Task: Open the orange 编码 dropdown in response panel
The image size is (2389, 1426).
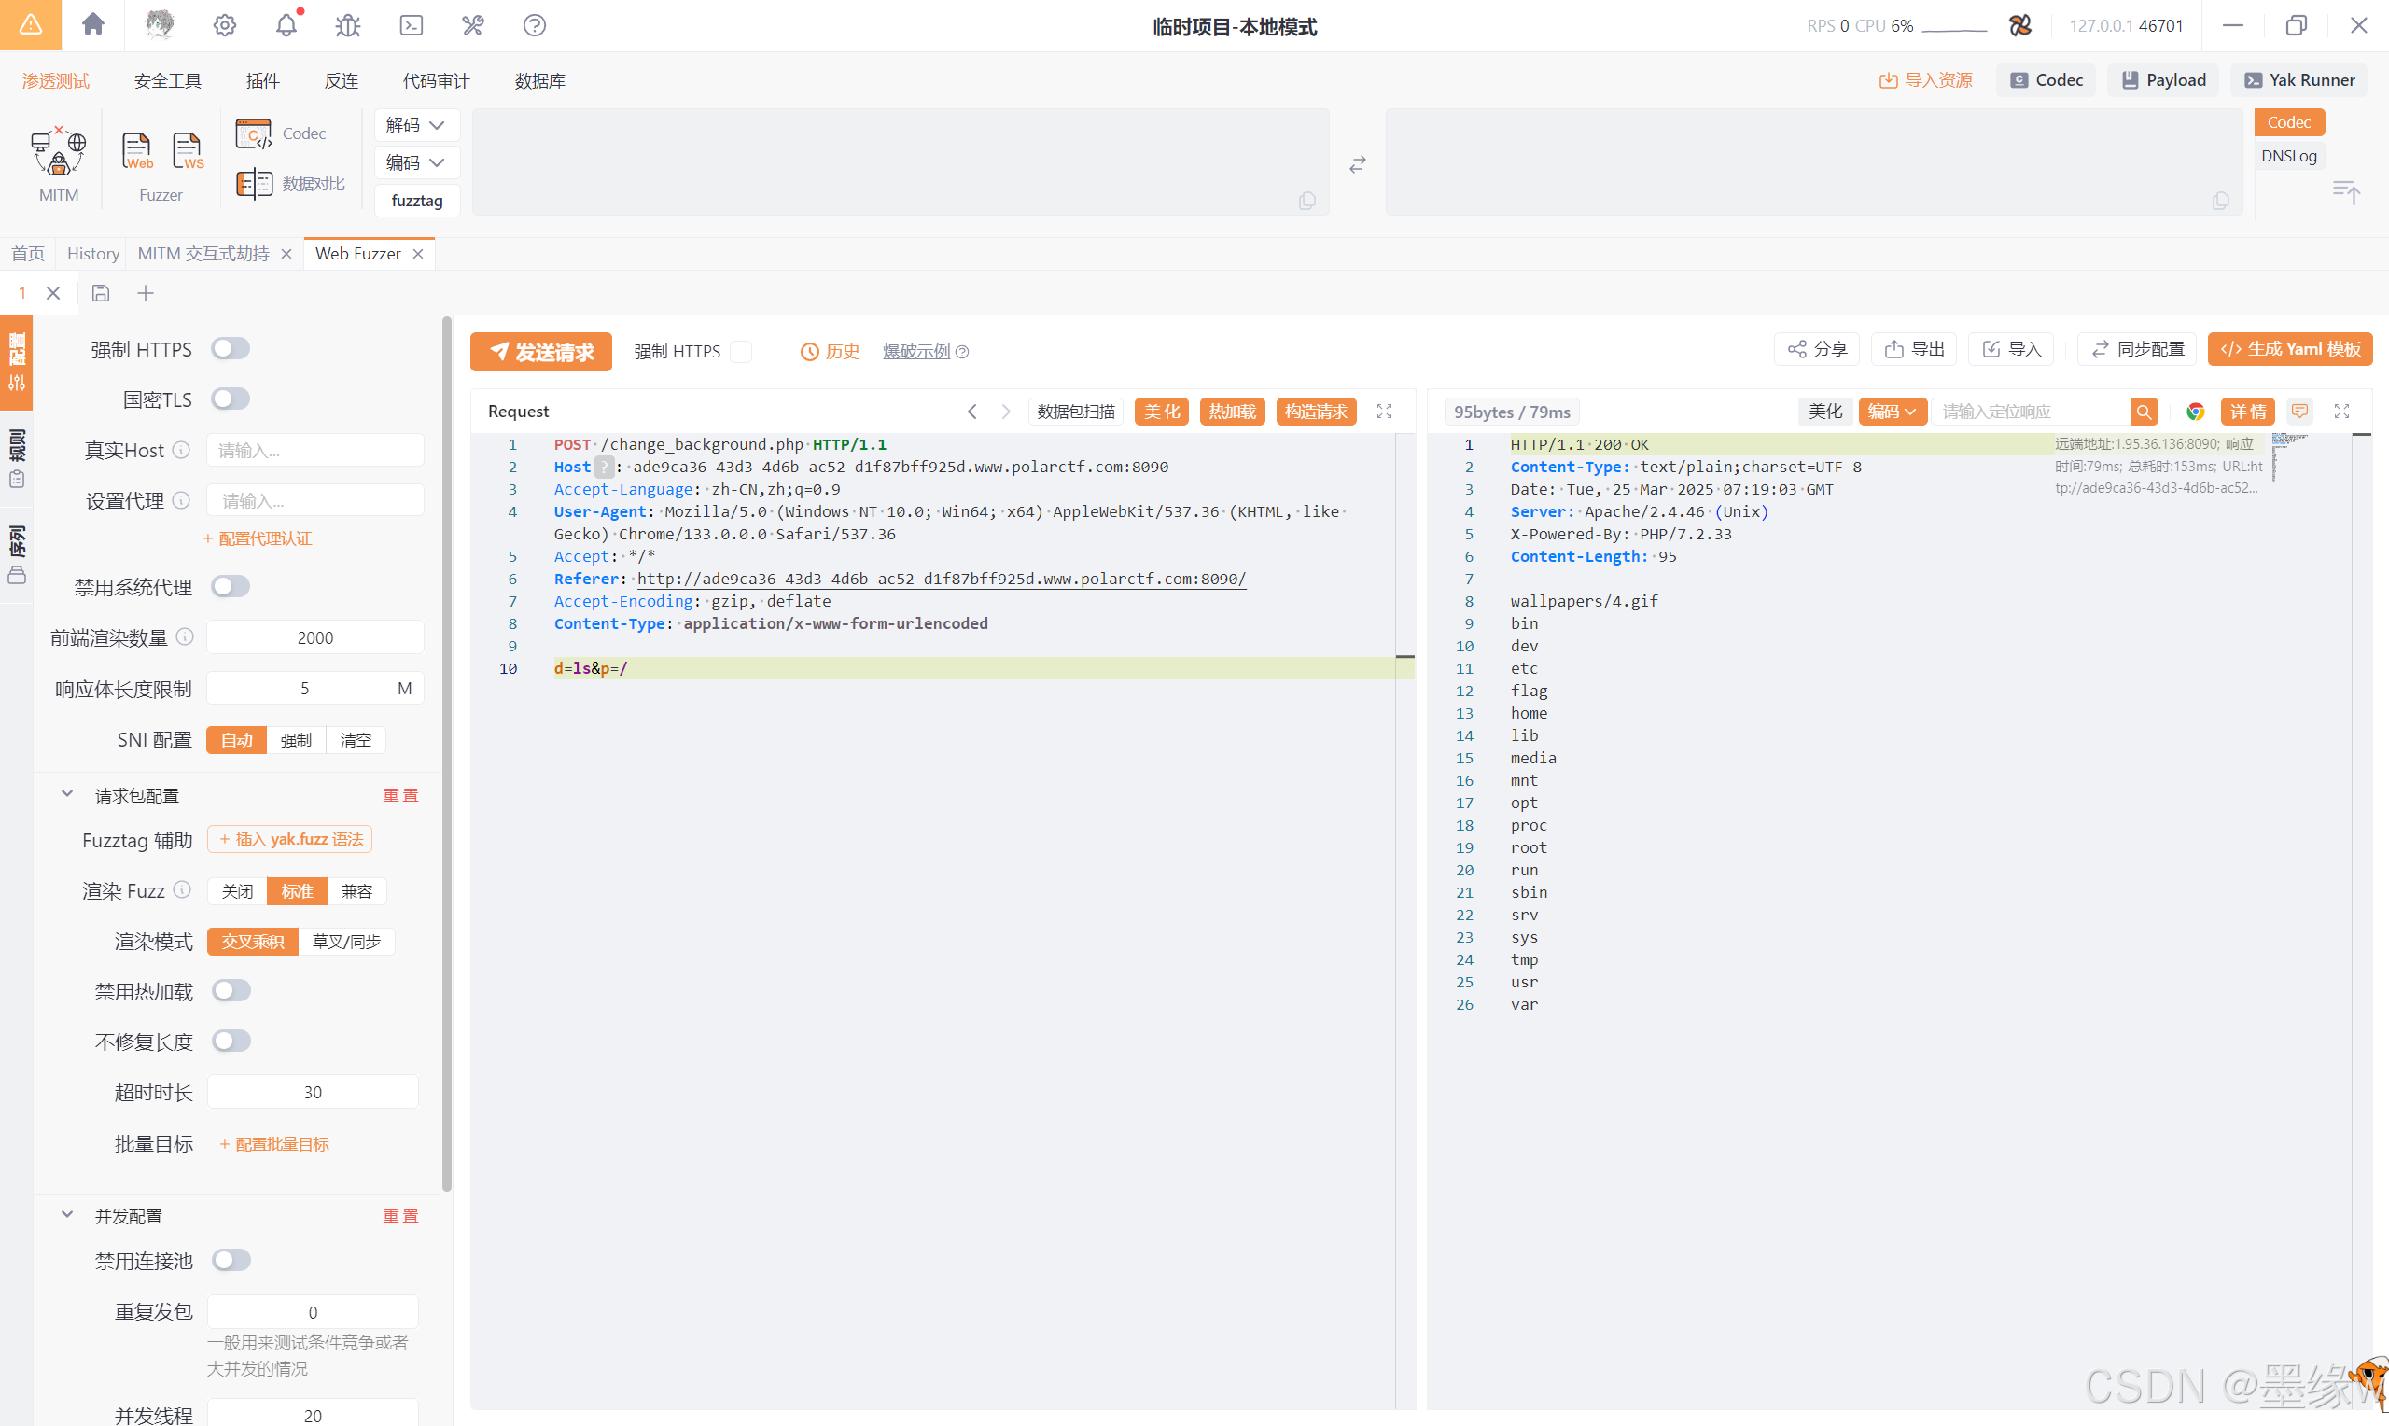Action: coord(1891,412)
